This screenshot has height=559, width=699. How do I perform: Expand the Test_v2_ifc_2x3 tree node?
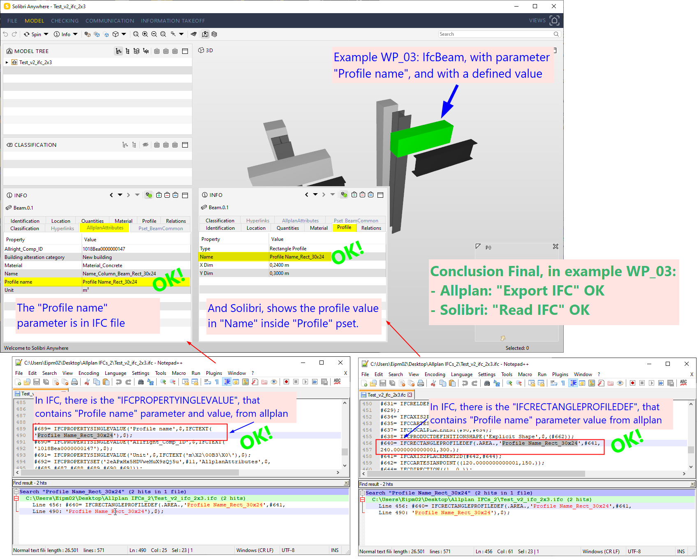click(7, 62)
